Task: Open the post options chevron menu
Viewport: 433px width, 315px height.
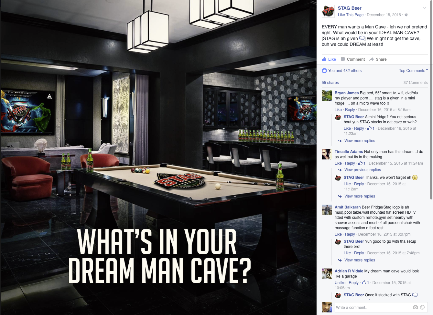Action: coord(425,8)
